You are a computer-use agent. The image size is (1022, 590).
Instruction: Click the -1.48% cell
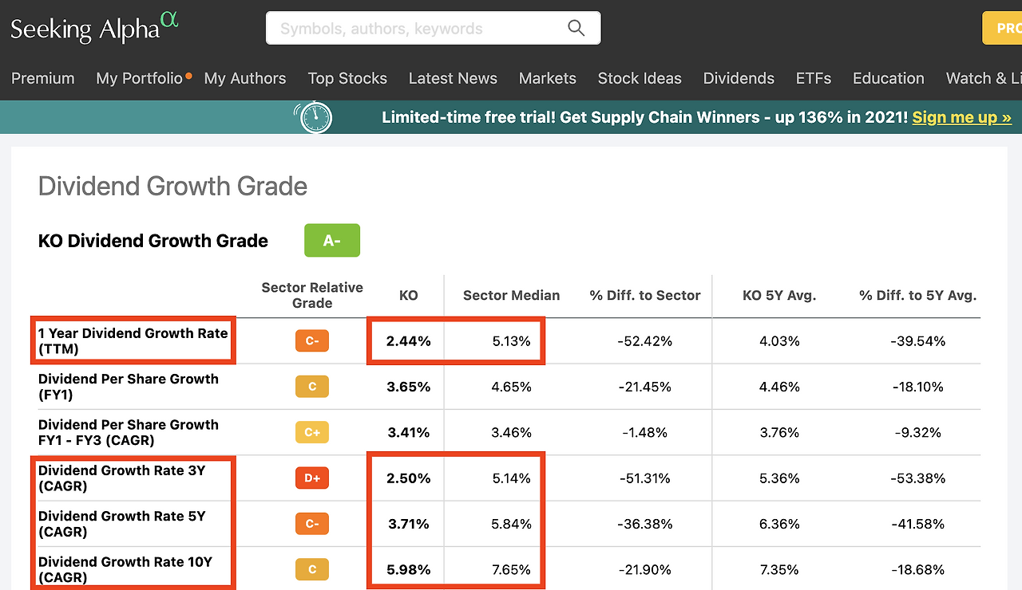(x=645, y=433)
